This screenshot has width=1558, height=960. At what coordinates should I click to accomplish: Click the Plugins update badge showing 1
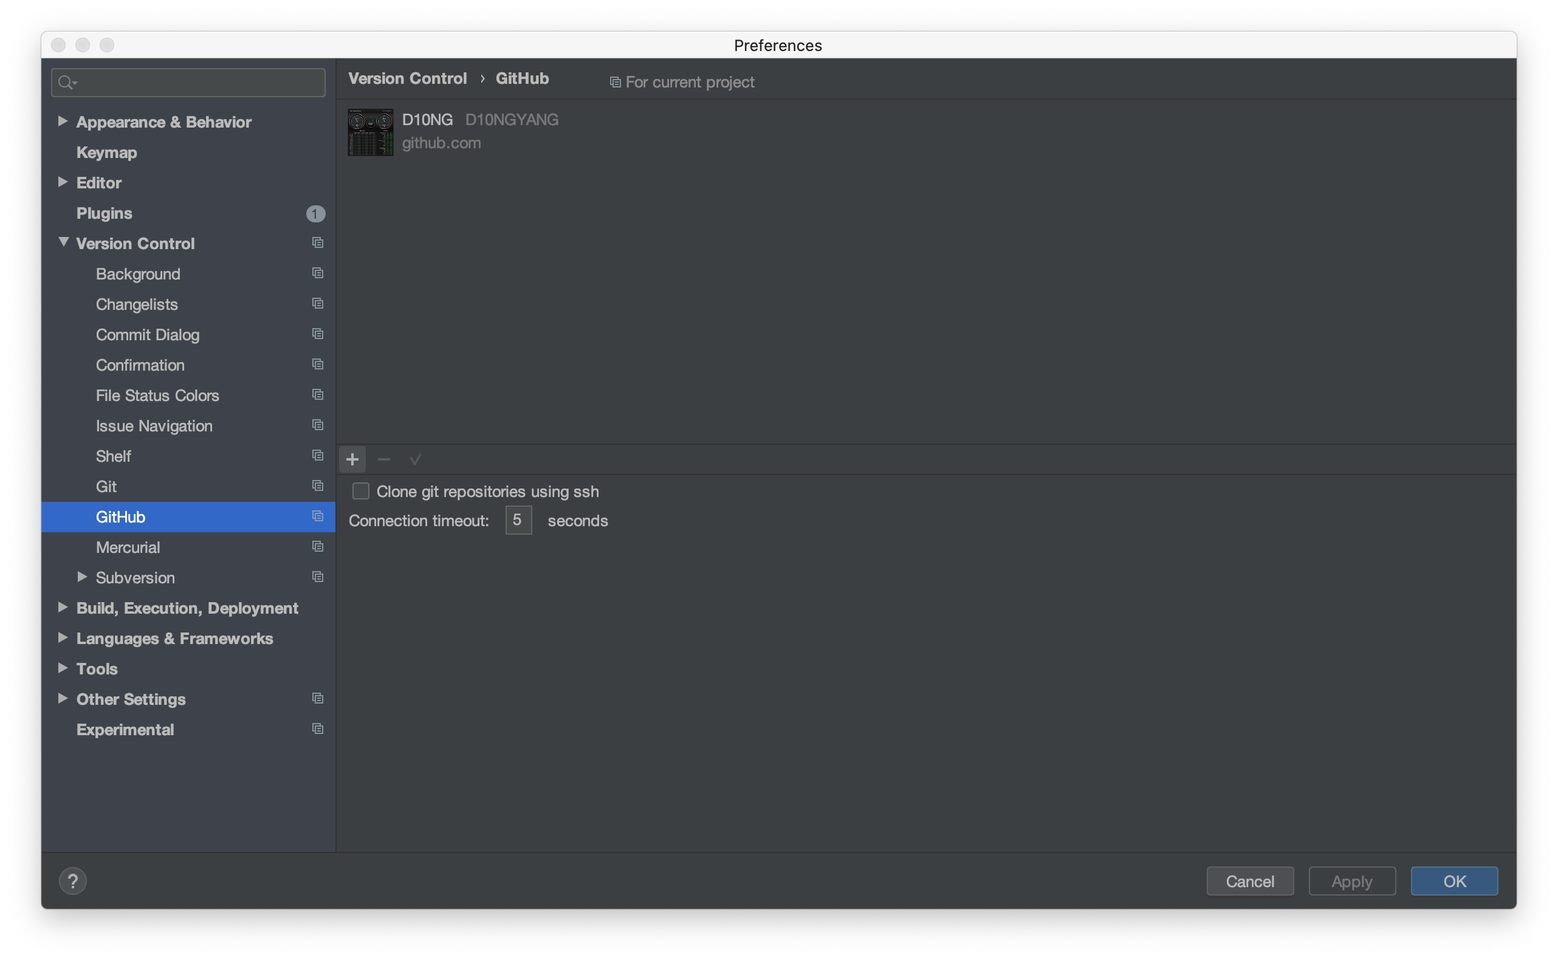coord(315,213)
